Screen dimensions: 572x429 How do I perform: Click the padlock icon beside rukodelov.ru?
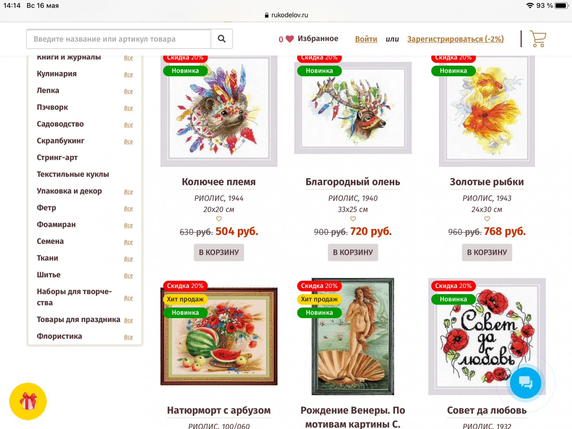(x=267, y=15)
